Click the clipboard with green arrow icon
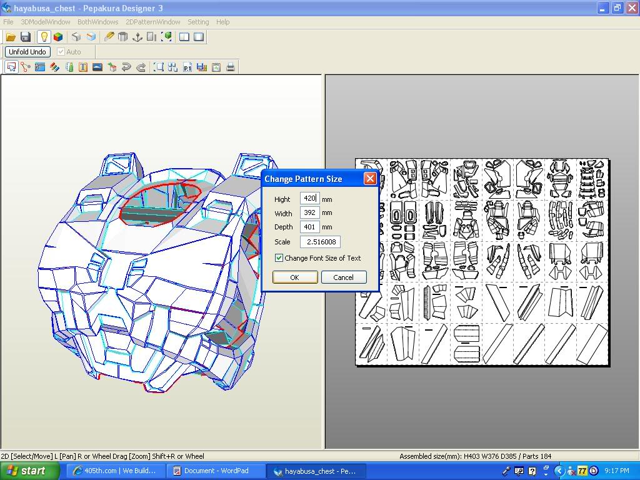Screen dimensions: 640x480 216,67
